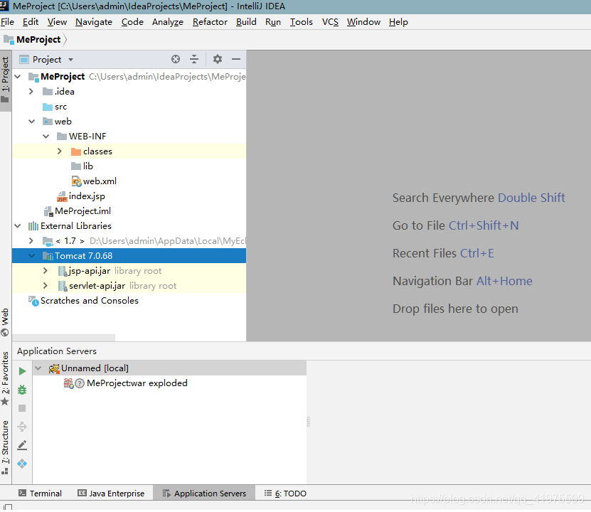Select MeProject:war exploded deployment
The image size is (591, 512).
point(169,383)
